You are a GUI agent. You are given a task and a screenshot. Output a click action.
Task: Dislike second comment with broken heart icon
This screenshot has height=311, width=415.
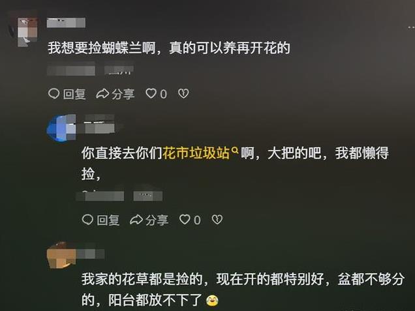[217, 220]
